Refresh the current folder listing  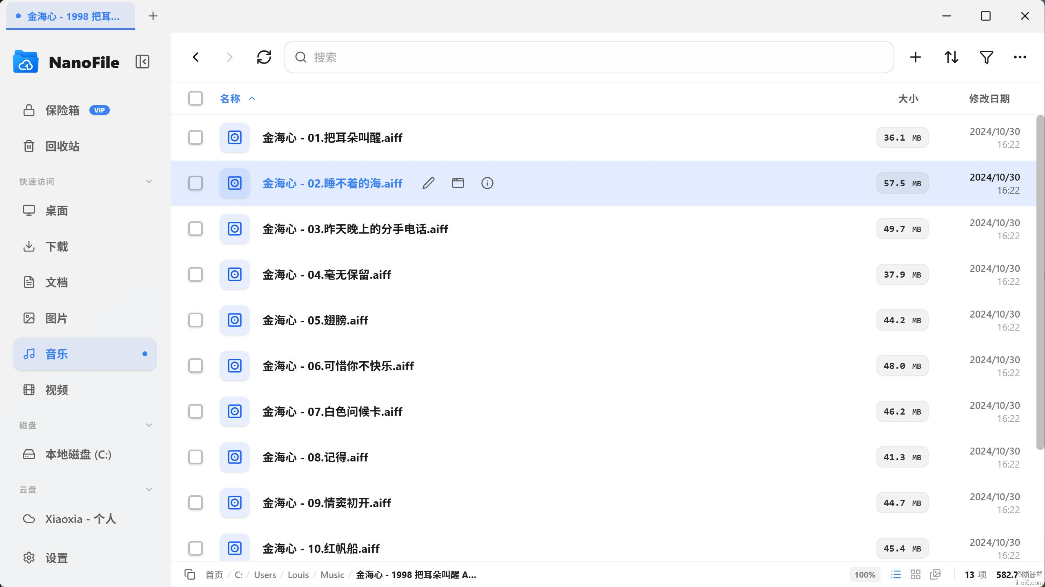coord(264,57)
